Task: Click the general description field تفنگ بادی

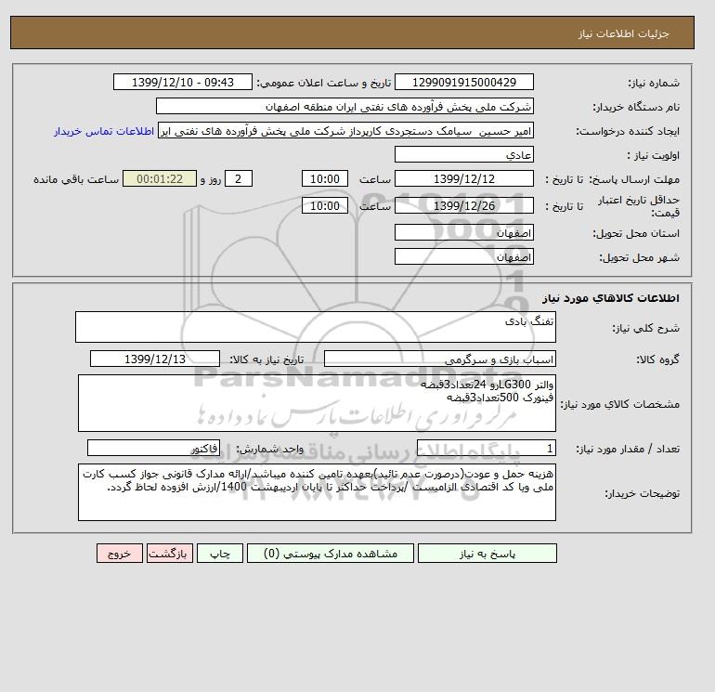Action: point(316,327)
